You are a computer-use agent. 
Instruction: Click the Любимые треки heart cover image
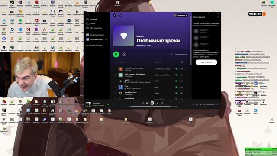123,36
